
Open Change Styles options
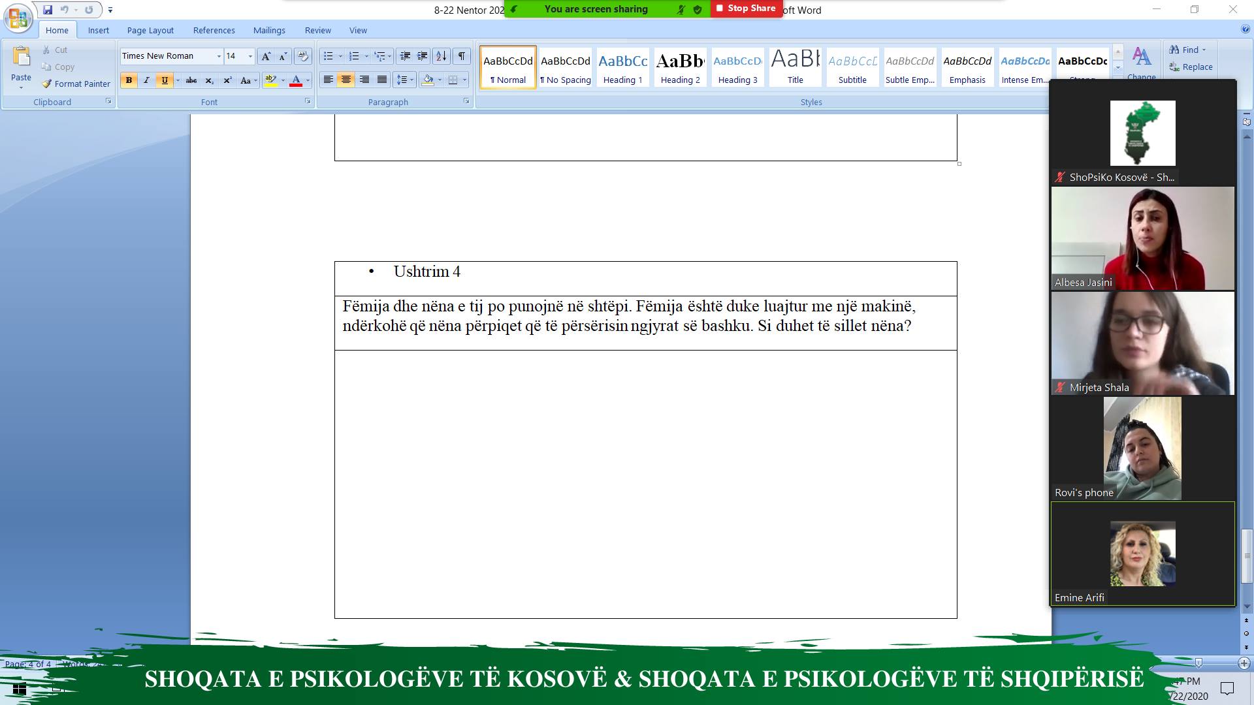[1142, 63]
